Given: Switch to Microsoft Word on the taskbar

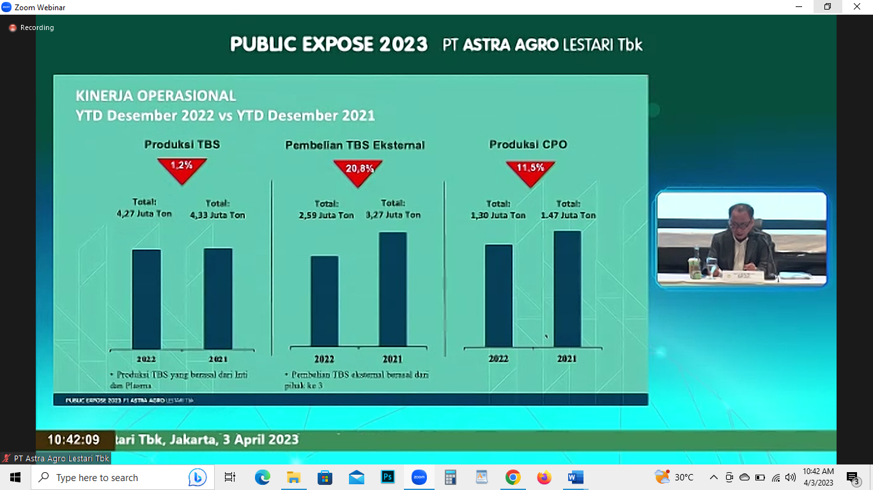Looking at the screenshot, I should [x=575, y=477].
